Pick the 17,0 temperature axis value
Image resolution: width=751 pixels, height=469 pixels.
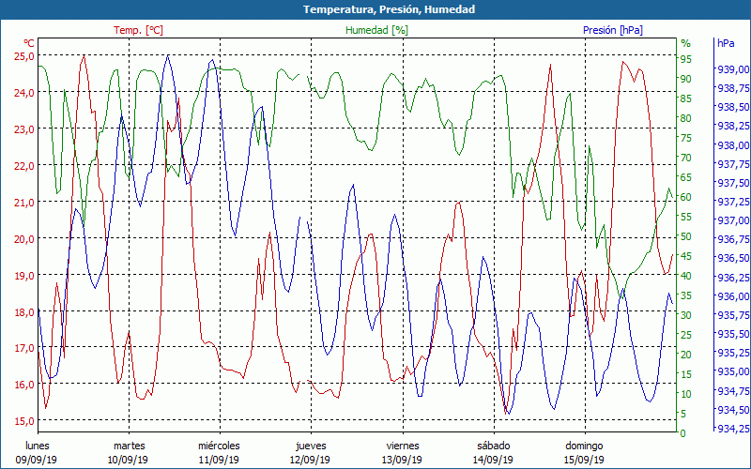(25, 348)
